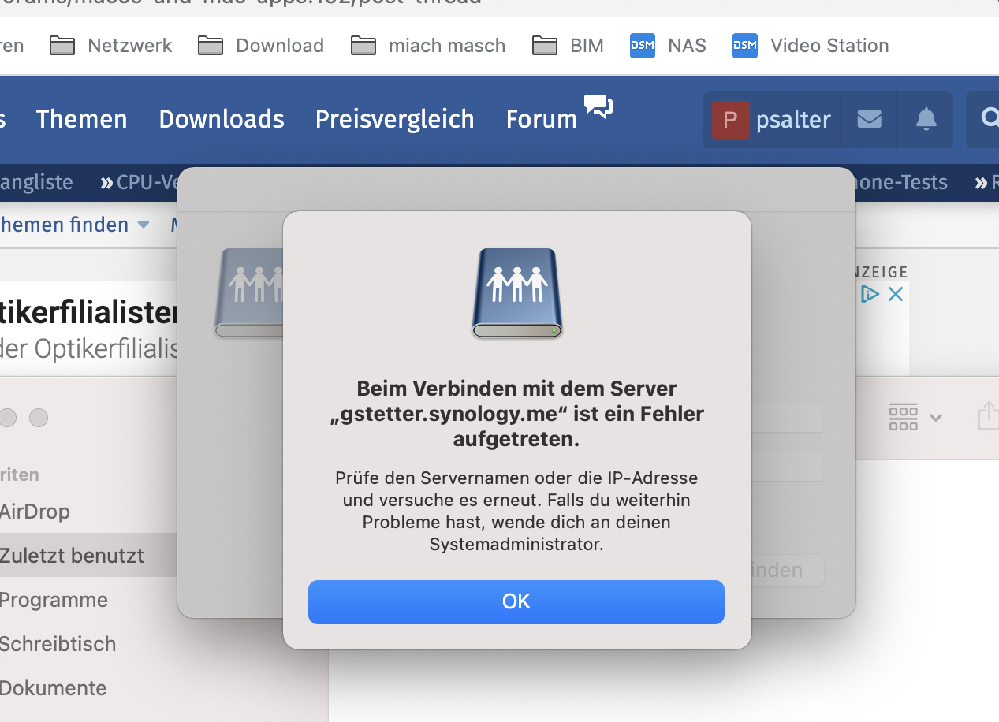The width and height of the screenshot is (999, 722).
Task: Open the 'hone-Tests' link in the sub-navigation
Action: tap(900, 182)
